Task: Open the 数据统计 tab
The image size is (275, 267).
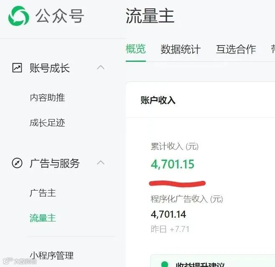Action: click(181, 49)
